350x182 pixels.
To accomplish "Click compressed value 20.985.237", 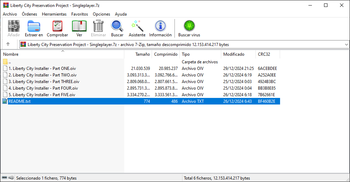I will point(168,69).
